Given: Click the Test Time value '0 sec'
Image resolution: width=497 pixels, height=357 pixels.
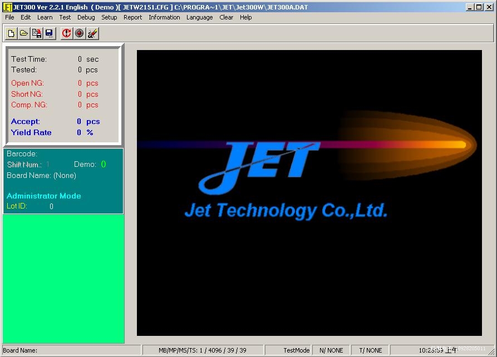Looking at the screenshot, I should click(x=88, y=59).
